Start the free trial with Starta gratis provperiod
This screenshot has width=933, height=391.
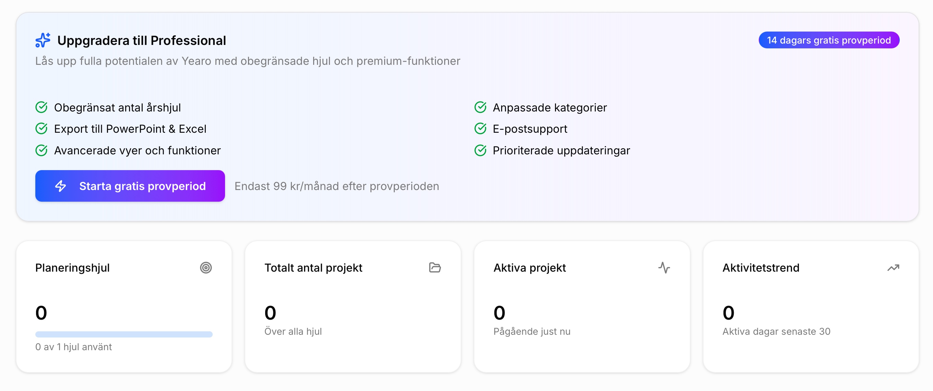130,186
